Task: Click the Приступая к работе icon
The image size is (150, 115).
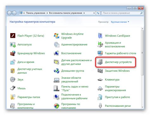Action: 100,97
